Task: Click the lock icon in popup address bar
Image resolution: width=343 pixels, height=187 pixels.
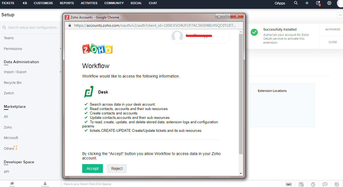Action: tap(69, 25)
